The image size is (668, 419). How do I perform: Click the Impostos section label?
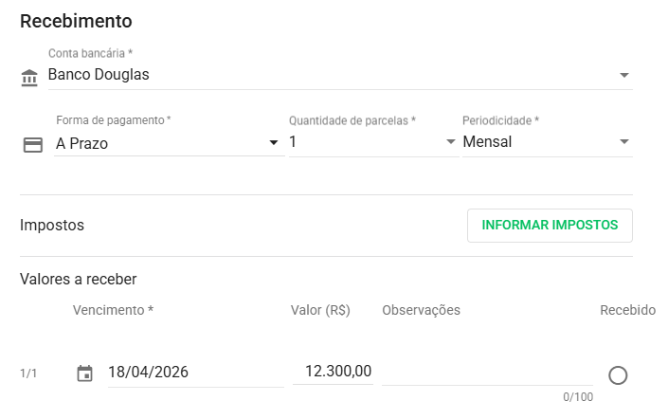click(x=52, y=226)
